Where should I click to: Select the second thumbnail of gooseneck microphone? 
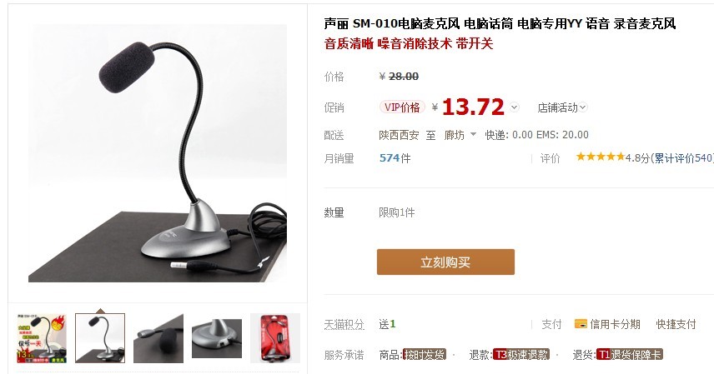pyautogui.click(x=100, y=338)
